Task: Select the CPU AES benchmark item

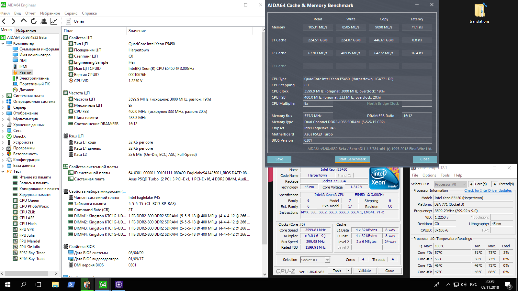Action: click(x=27, y=218)
